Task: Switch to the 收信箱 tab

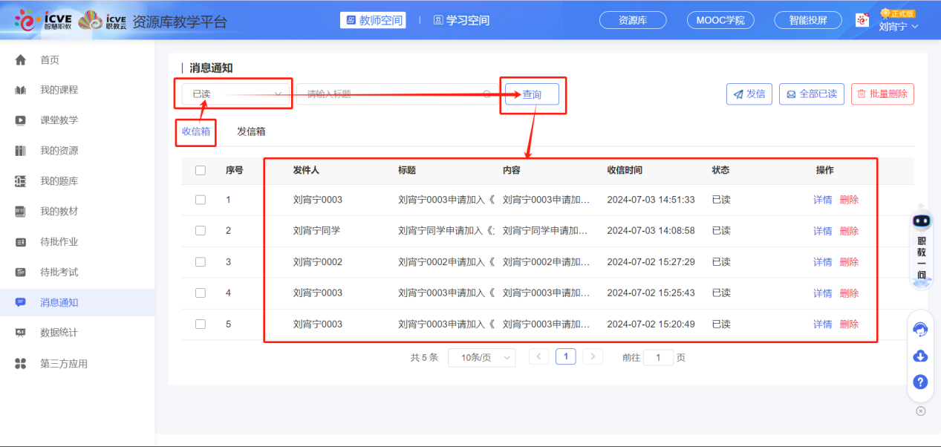Action: click(195, 131)
